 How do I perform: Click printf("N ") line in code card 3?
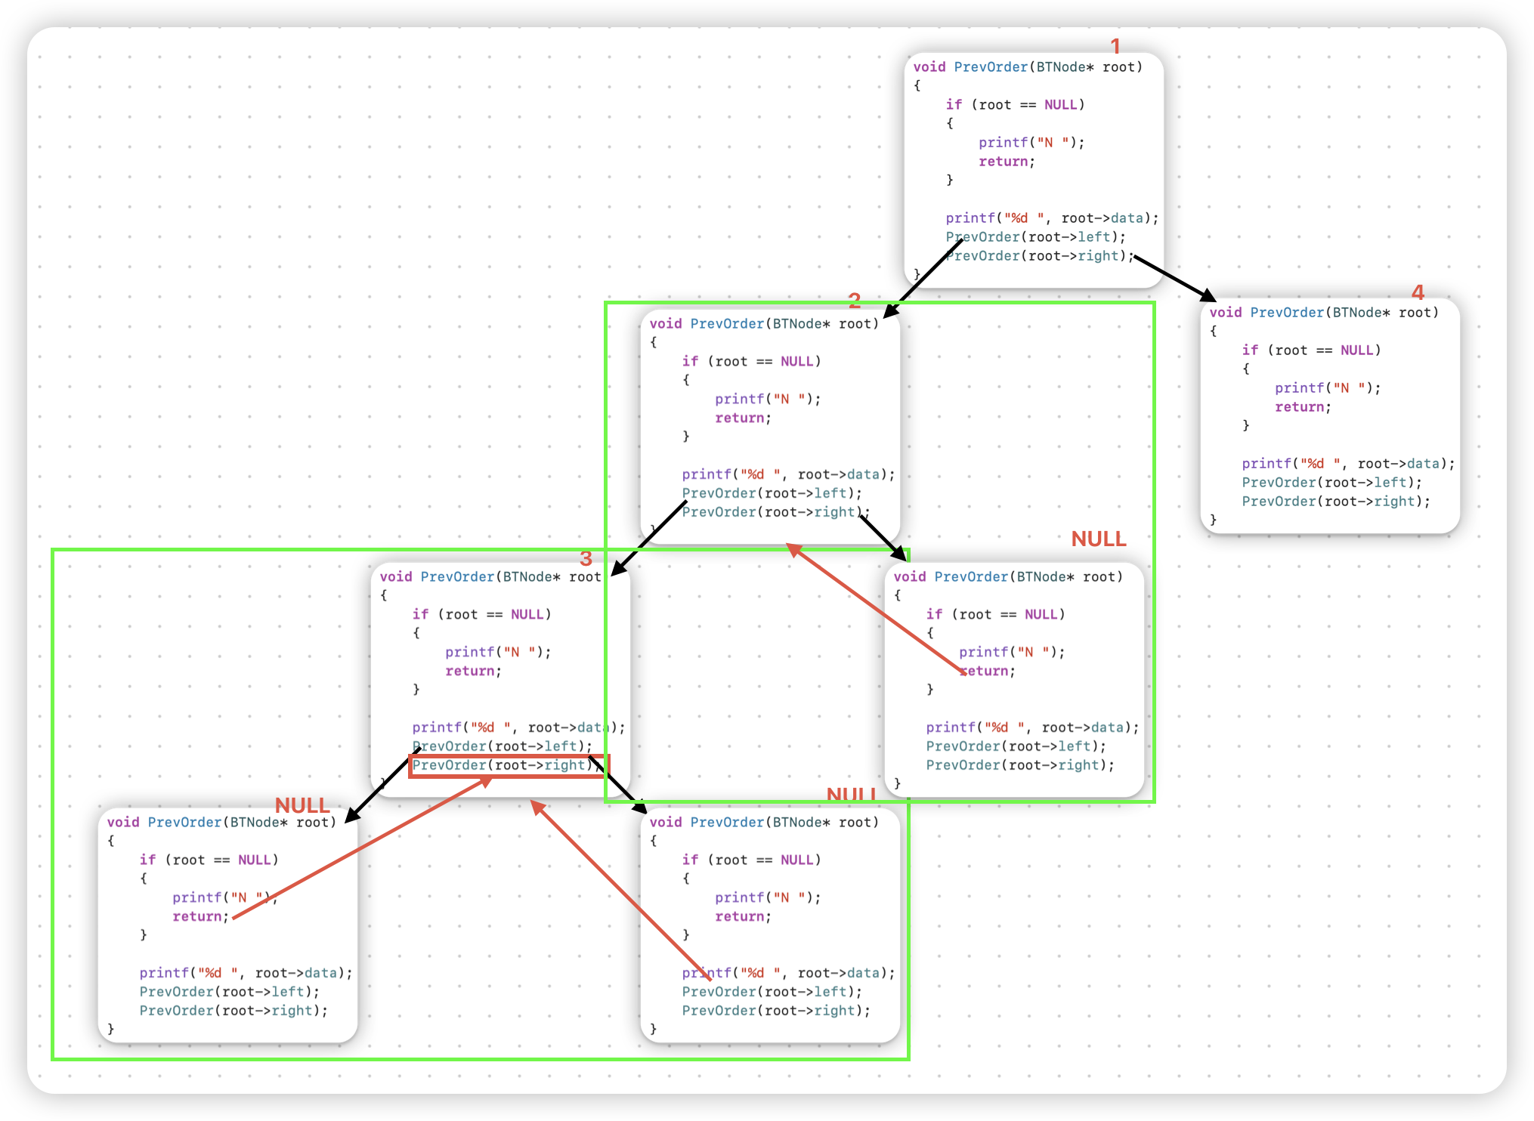[498, 652]
